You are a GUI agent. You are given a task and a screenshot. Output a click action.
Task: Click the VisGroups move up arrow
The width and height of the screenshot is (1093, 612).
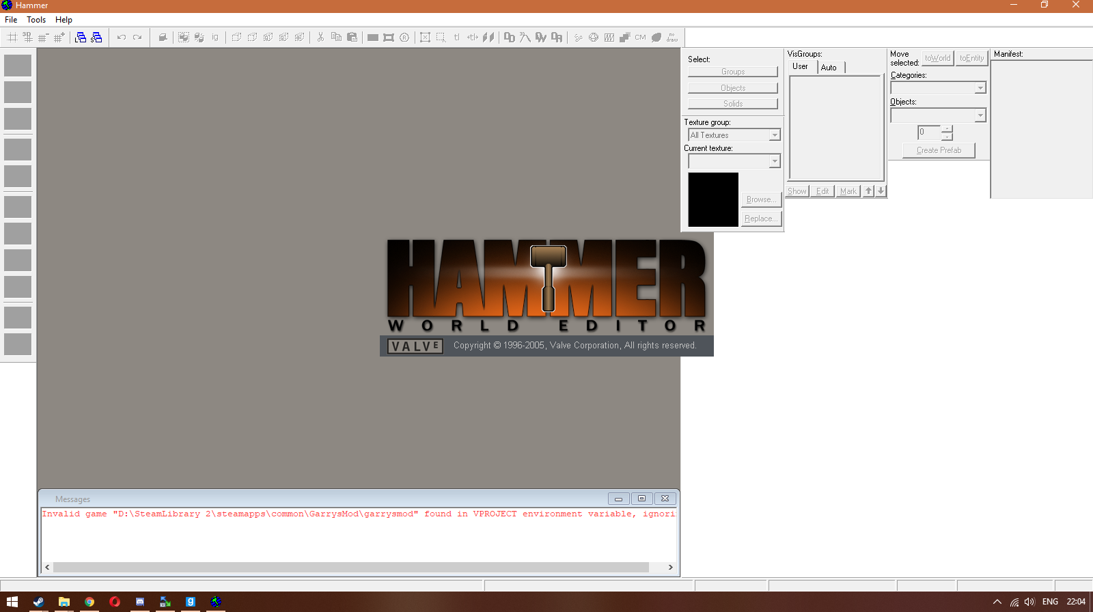click(868, 191)
